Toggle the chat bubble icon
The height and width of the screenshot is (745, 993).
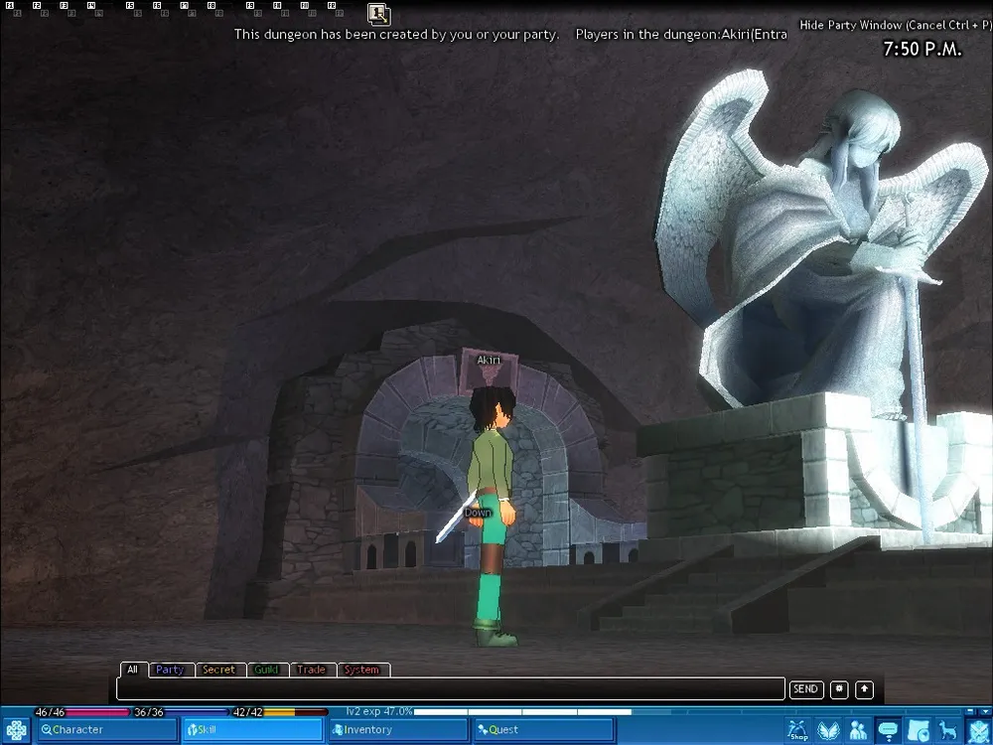click(x=888, y=730)
